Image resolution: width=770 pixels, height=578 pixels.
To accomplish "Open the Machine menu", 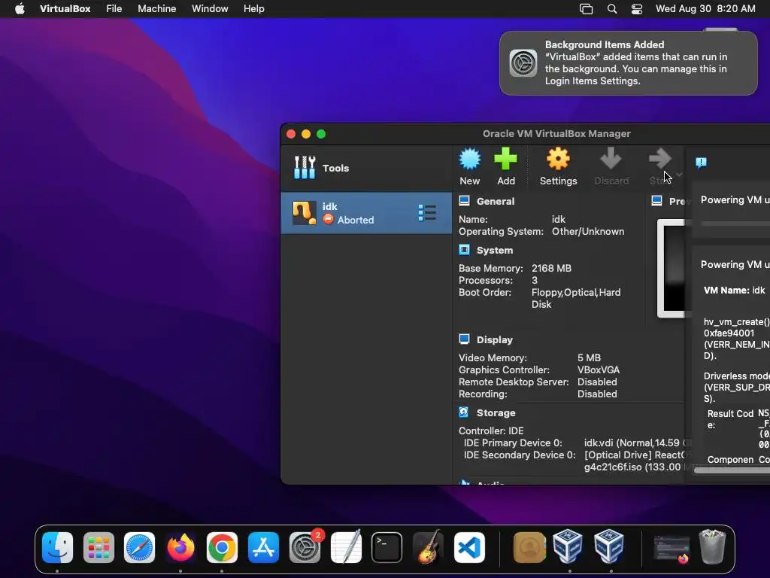I will coord(156,9).
